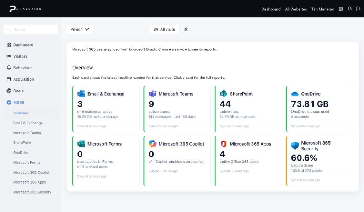Screen dimensions: 364x212
Task: Click the people icon in All visits
Action: point(156,29)
